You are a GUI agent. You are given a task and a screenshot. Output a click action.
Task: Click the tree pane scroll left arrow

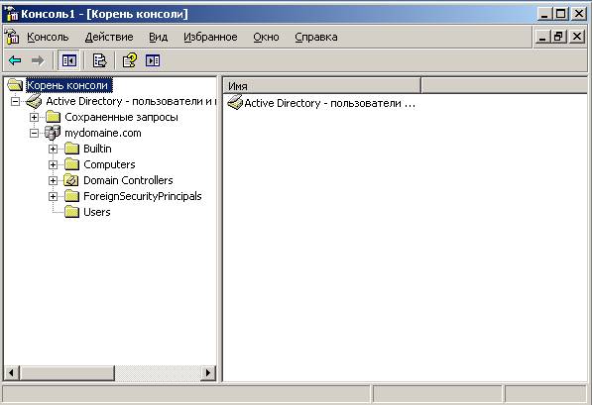[11, 373]
